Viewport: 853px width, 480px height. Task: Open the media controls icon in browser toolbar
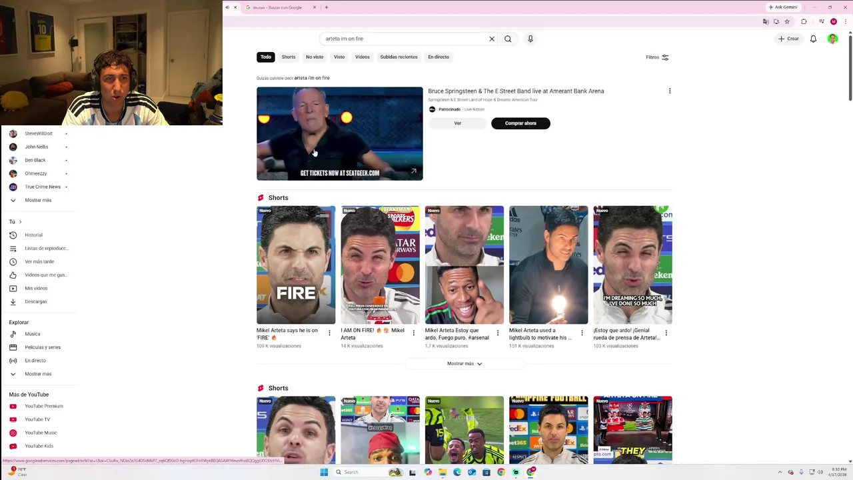[x=820, y=21]
